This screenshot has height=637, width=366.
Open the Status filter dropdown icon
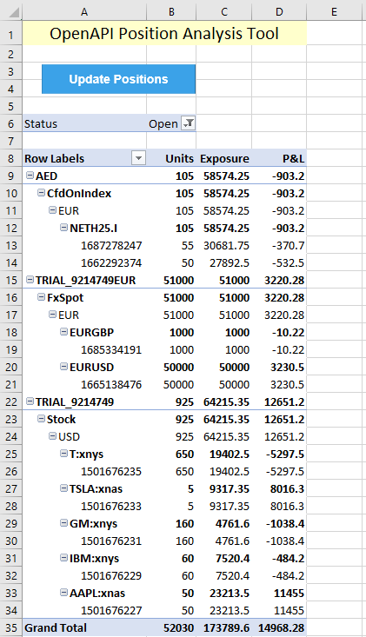(x=188, y=123)
